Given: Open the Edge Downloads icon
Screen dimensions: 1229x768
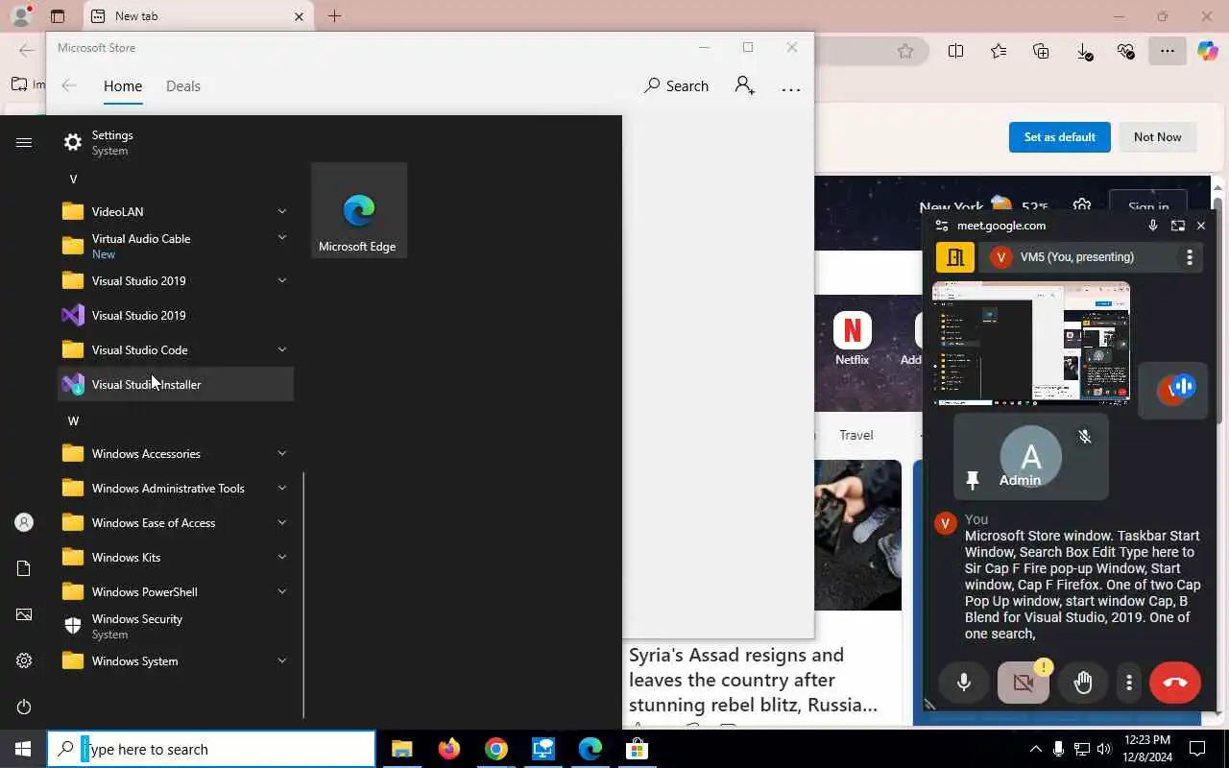Looking at the screenshot, I should pos(1084,52).
